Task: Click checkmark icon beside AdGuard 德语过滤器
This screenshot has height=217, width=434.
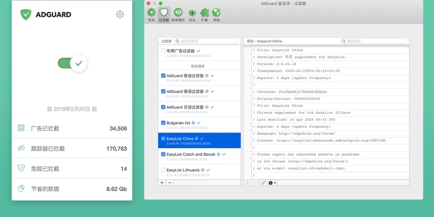Action: pos(213,91)
